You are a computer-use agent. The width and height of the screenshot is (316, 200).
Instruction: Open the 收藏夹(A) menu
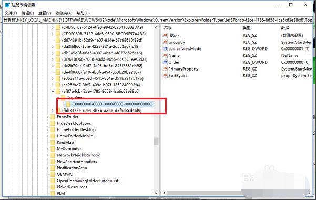point(64,13)
